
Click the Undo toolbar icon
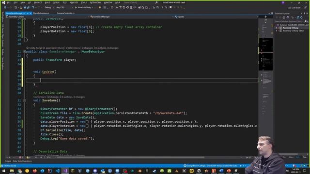[x=33, y=8]
